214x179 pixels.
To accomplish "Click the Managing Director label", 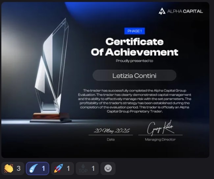I will [x=160, y=140].
